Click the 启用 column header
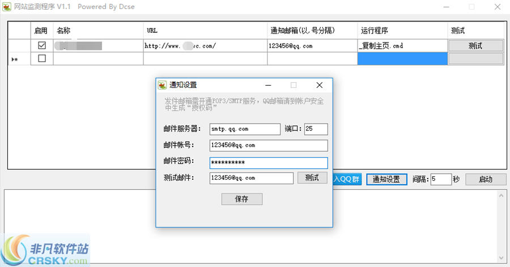The width and height of the screenshot is (510, 267). pyautogui.click(x=42, y=31)
